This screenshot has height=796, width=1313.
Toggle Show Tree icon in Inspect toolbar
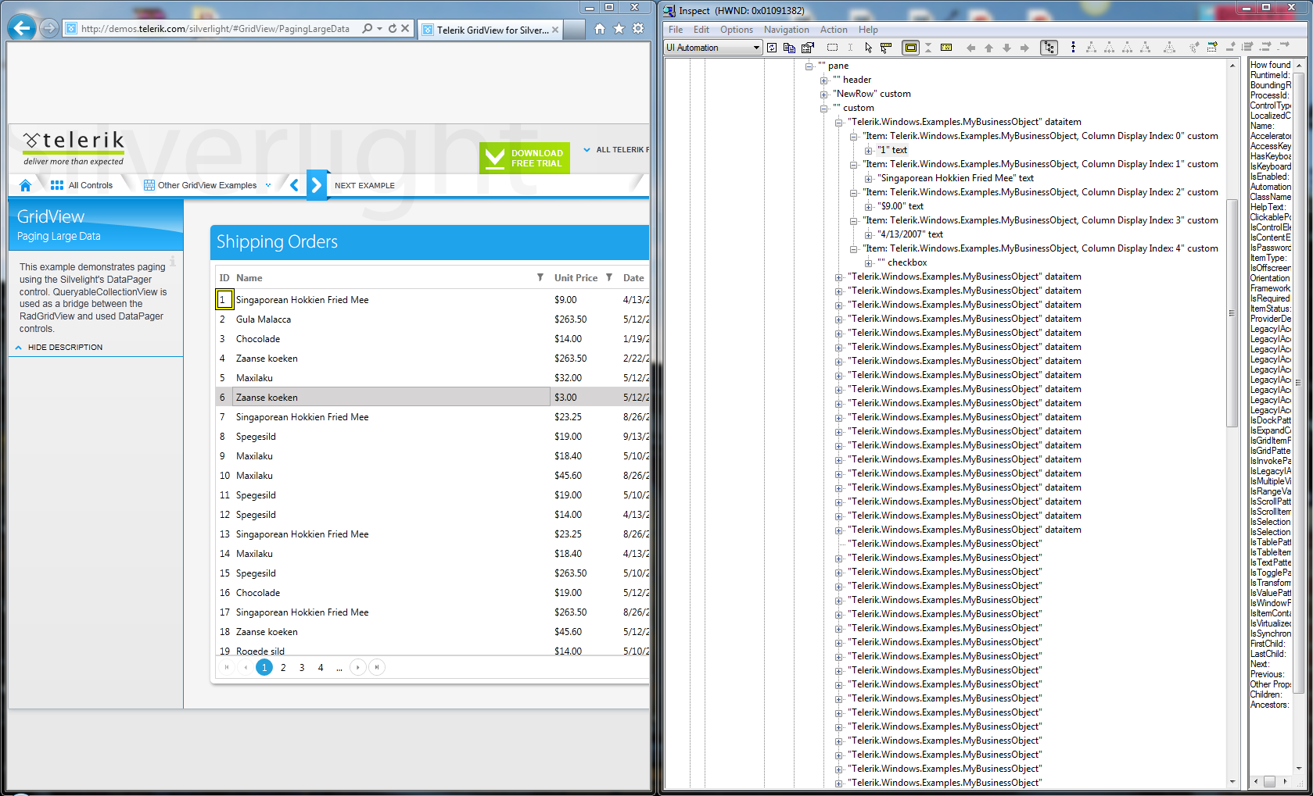click(1049, 48)
